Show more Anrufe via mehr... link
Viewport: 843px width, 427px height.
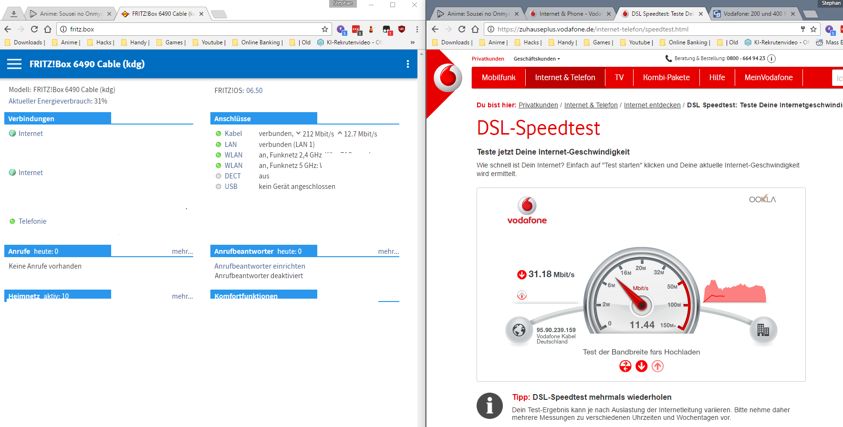click(x=182, y=251)
